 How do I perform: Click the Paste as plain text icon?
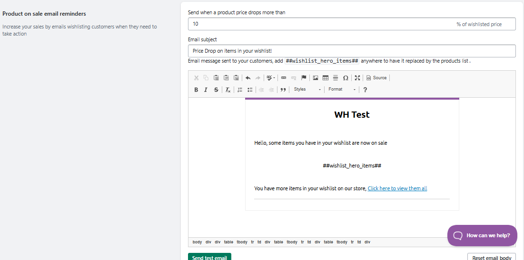tap(226, 78)
